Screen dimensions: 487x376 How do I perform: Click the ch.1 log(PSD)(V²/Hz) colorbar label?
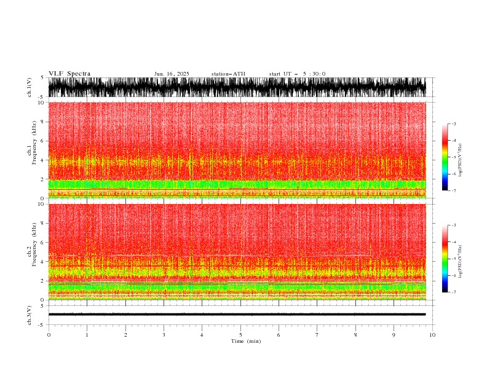coord(461,160)
